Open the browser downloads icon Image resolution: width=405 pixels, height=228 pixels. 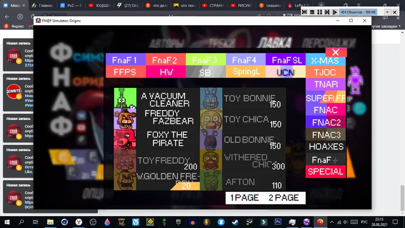(x=398, y=17)
